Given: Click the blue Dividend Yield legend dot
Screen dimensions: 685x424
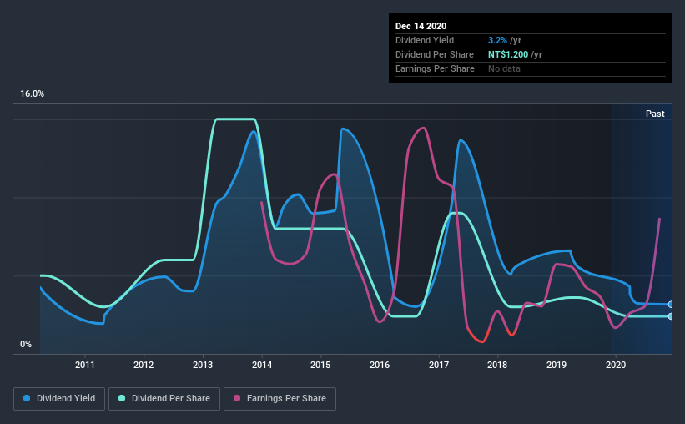Looking at the screenshot, I should click(x=27, y=398).
